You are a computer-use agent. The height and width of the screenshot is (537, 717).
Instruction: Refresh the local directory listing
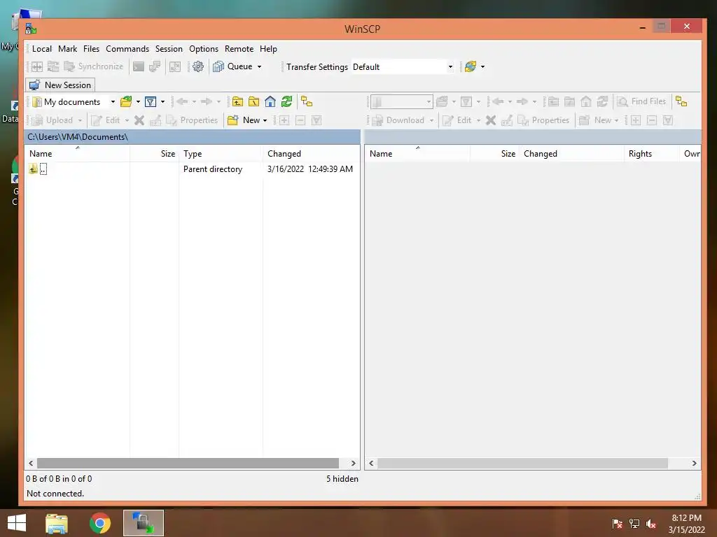click(x=286, y=102)
